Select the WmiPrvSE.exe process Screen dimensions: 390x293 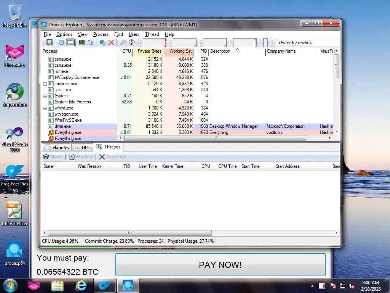click(x=187, y=120)
